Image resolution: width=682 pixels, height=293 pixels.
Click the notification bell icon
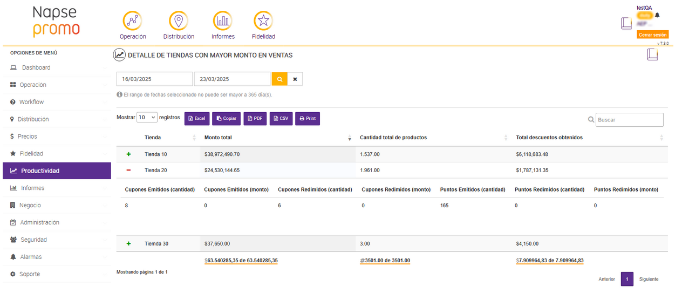coord(657,15)
